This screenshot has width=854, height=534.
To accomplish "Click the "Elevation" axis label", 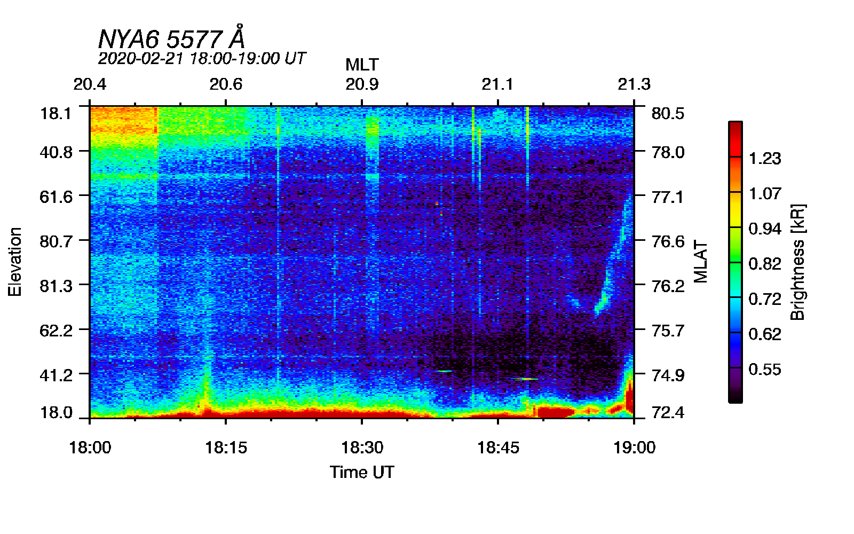I will 15,262.
